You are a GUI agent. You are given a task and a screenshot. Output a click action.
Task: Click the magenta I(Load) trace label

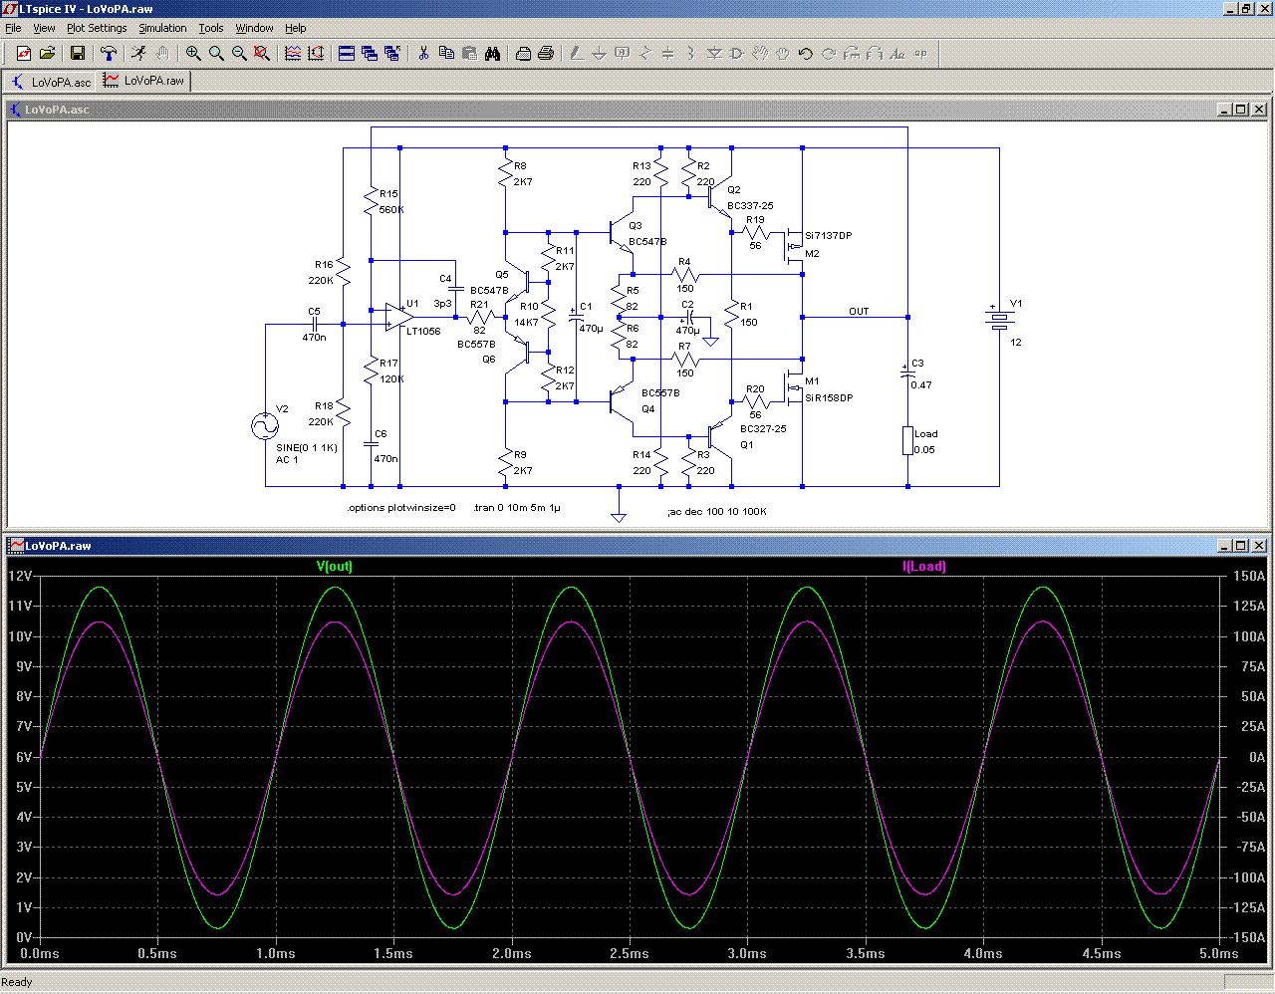(924, 567)
